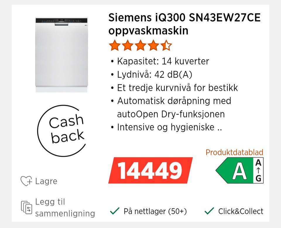This screenshot has height=228, width=281.
Task: Select Legg til sammenligning text
Action: [65, 207]
